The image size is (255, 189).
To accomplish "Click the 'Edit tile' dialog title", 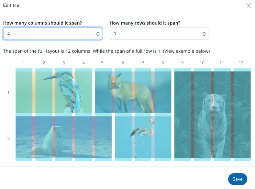I will 11,5.
